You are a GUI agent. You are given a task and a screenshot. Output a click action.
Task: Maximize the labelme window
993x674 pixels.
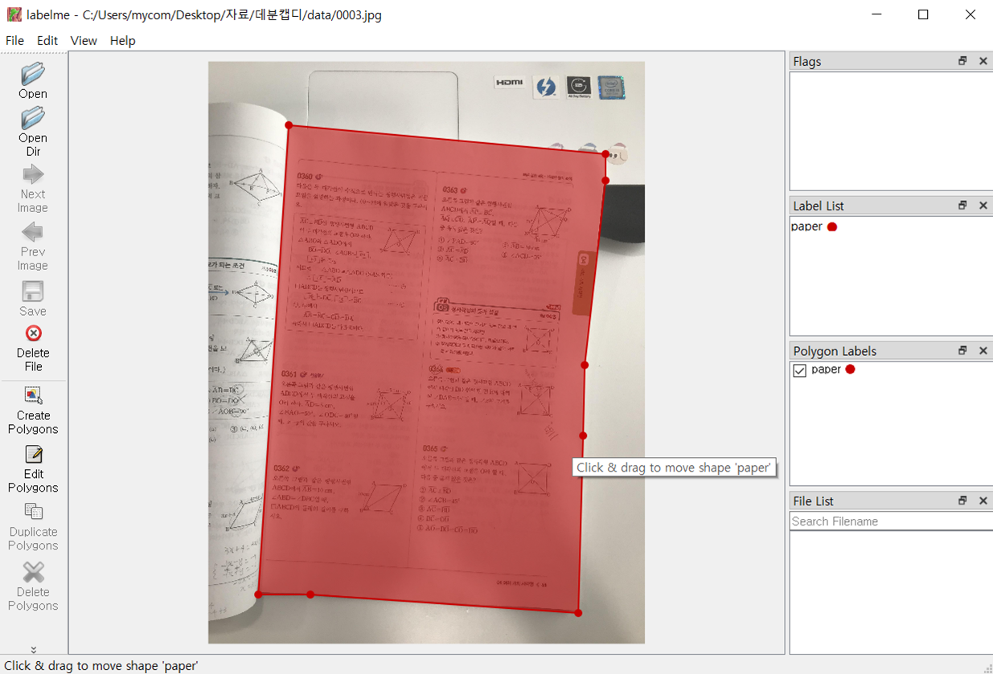click(923, 14)
